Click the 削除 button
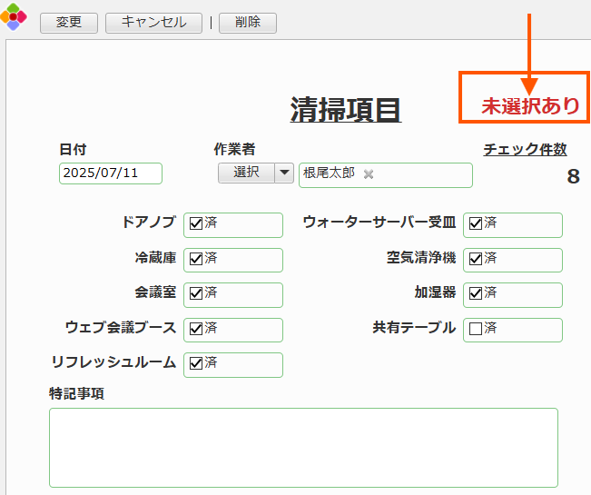The height and width of the screenshot is (495, 591). coord(248,23)
